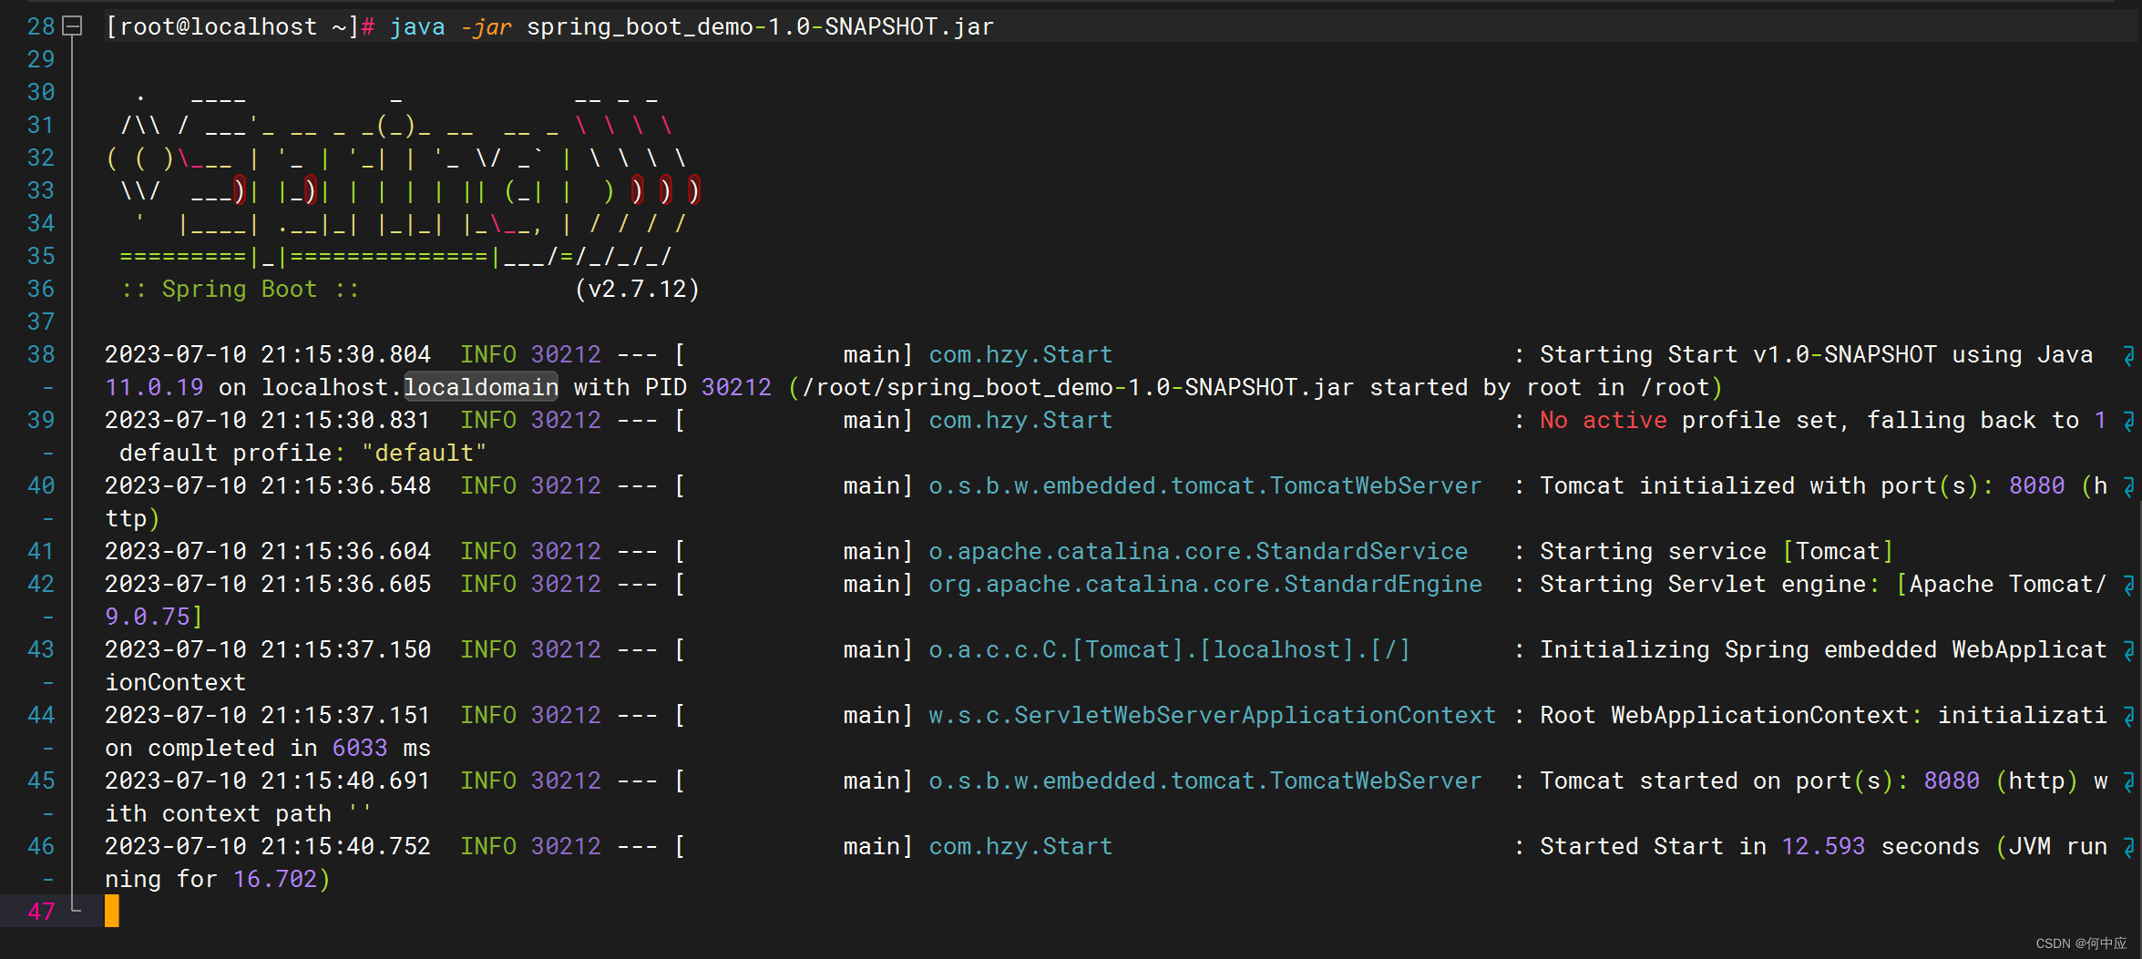Click 'com.hzy.Start' on line 46

point(1020,846)
